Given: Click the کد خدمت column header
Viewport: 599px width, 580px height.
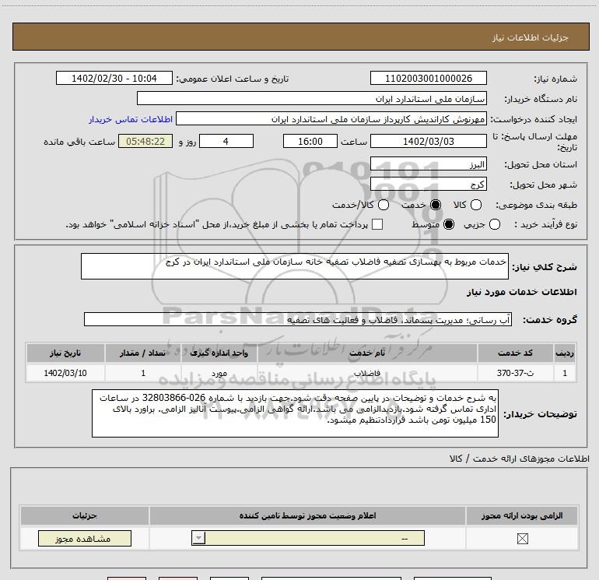Looking at the screenshot, I should coord(515,353).
